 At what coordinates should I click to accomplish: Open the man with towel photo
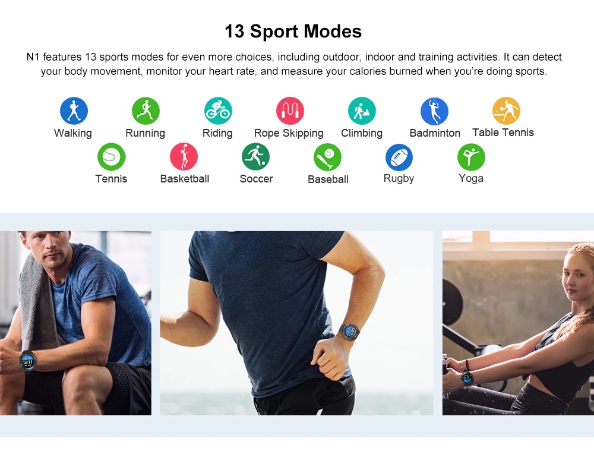coord(76,323)
